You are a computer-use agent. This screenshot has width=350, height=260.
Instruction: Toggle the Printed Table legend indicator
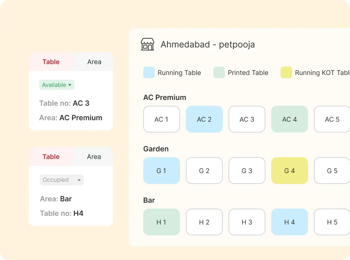pyautogui.click(x=219, y=72)
